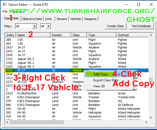Select row 2541 JA-37 Flight

point(77,51)
